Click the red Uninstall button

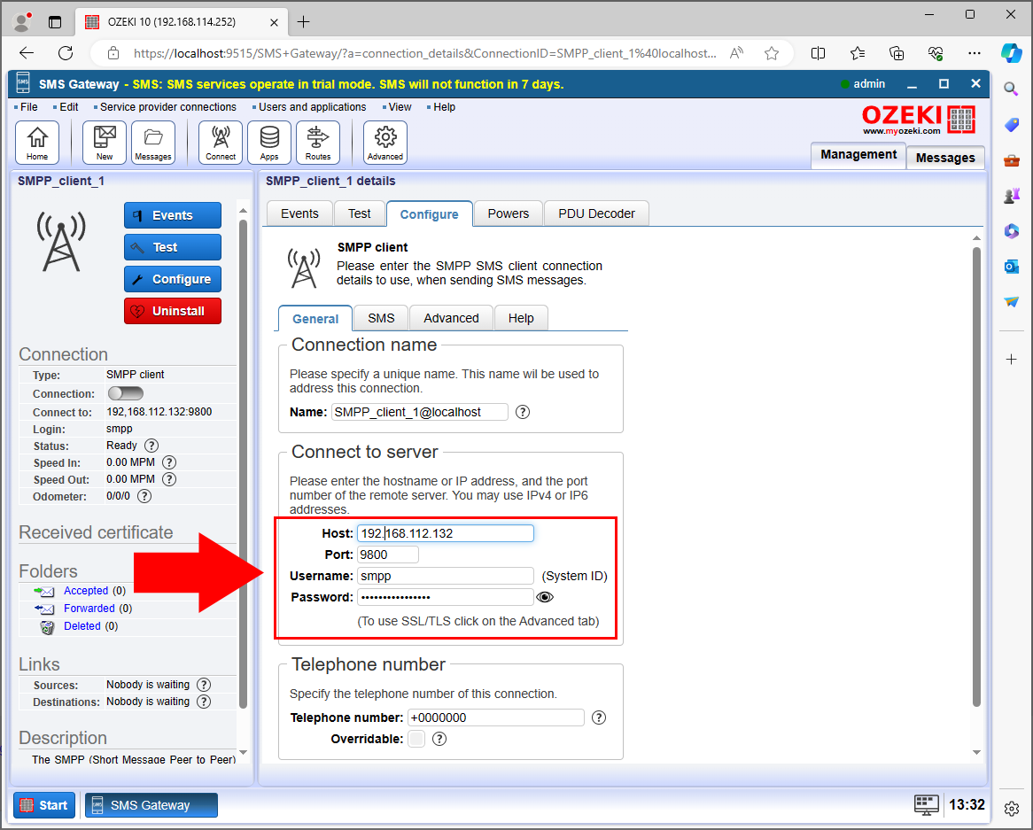coord(173,311)
